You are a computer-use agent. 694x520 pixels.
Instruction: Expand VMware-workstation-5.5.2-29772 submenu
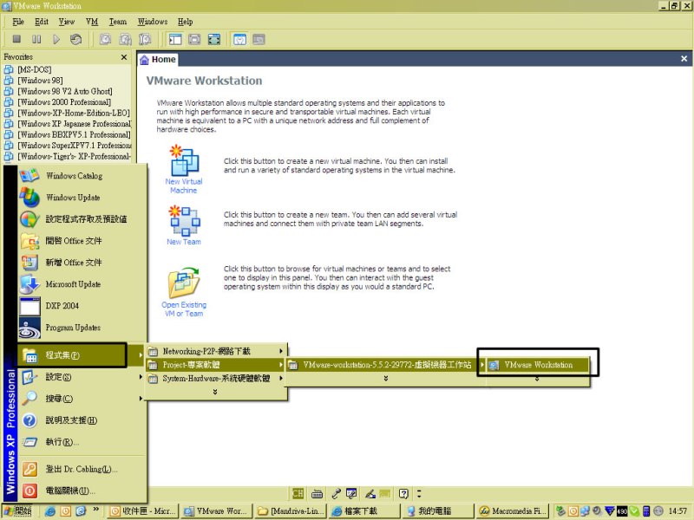point(386,365)
